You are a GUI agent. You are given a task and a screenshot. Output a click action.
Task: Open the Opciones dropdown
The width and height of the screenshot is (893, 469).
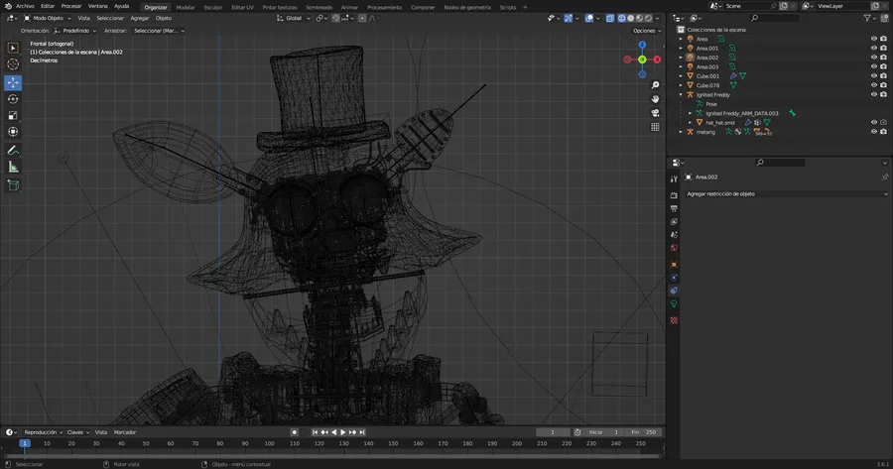point(646,31)
